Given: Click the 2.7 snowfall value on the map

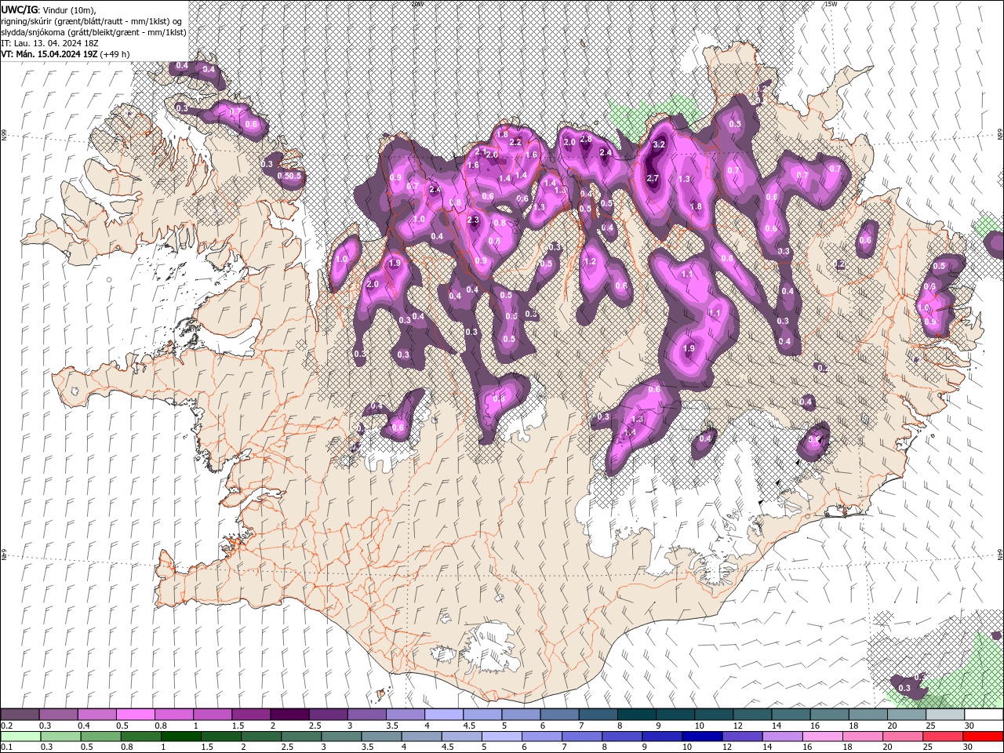Looking at the screenshot, I should (x=653, y=179).
